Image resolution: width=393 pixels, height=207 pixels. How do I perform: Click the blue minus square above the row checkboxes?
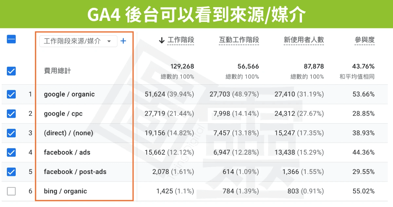tap(11, 39)
